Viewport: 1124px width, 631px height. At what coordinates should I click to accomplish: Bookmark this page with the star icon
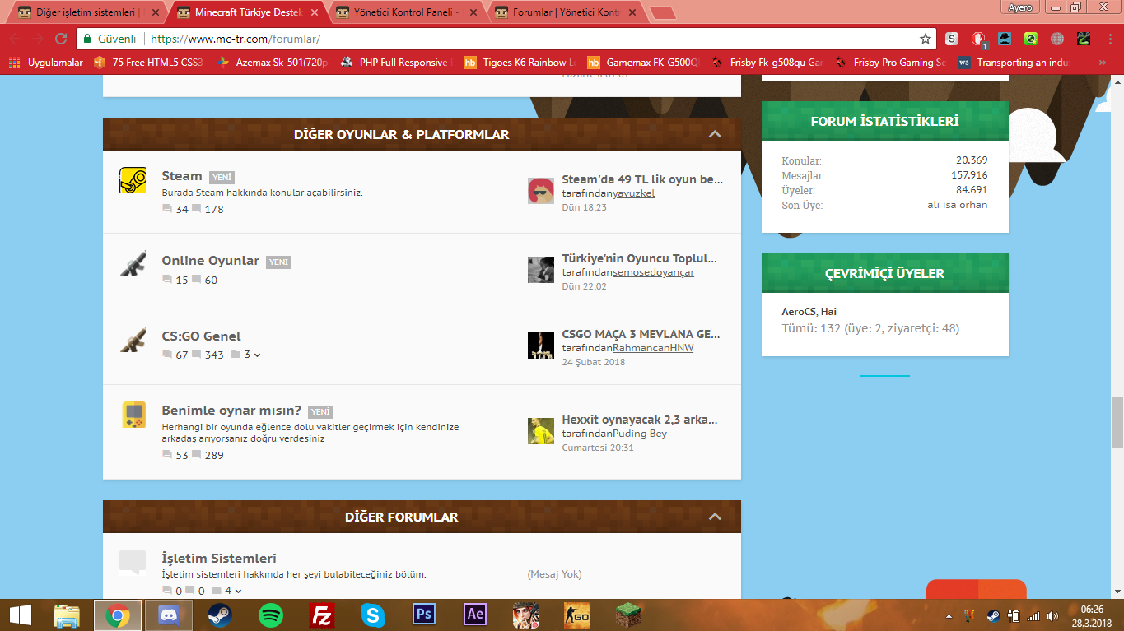[926, 39]
